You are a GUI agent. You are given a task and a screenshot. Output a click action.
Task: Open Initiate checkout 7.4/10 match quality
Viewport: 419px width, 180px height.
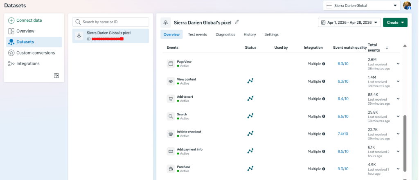(343, 134)
